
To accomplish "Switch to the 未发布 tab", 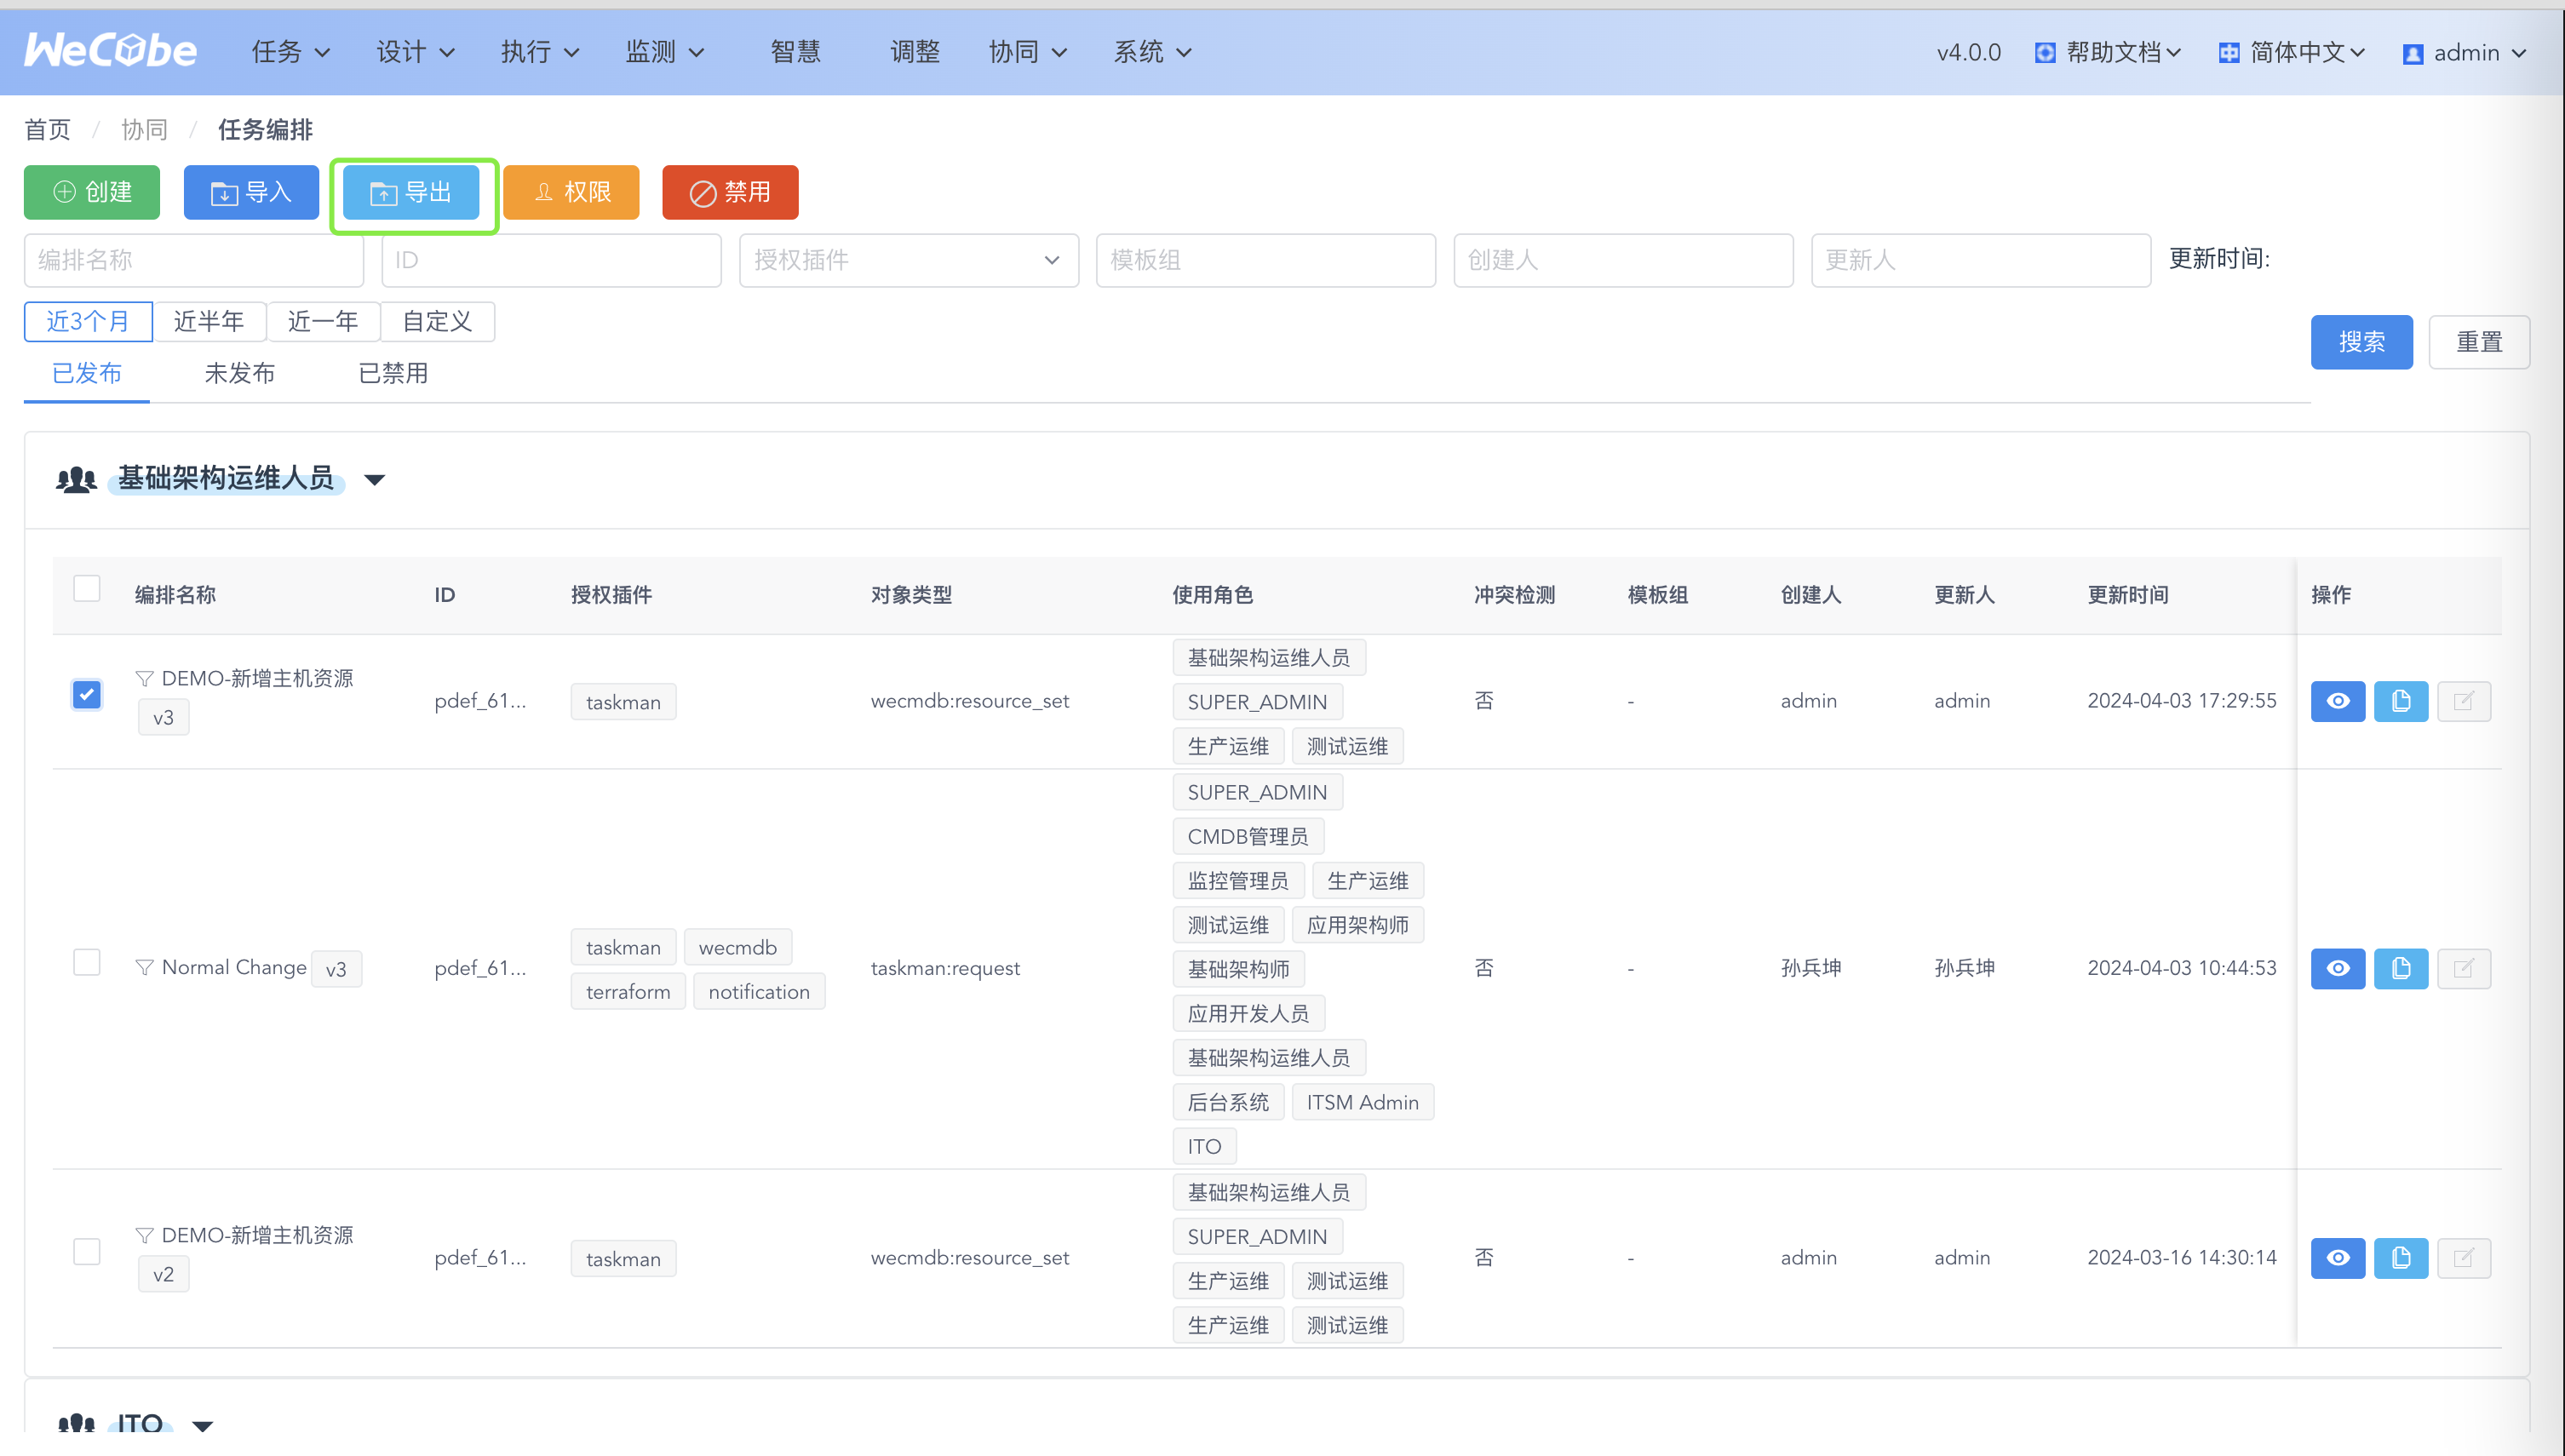I will point(240,374).
